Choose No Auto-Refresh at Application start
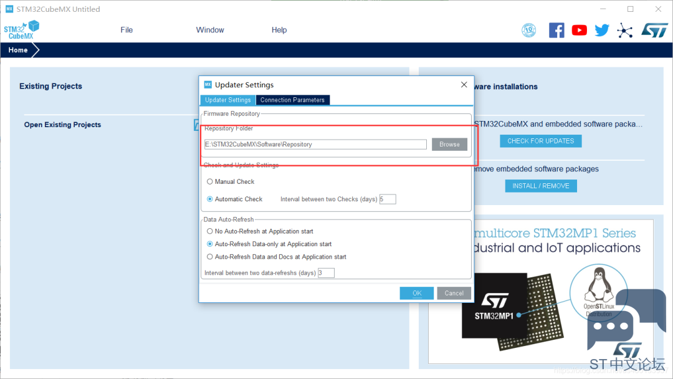This screenshot has width=673, height=379. (210, 231)
